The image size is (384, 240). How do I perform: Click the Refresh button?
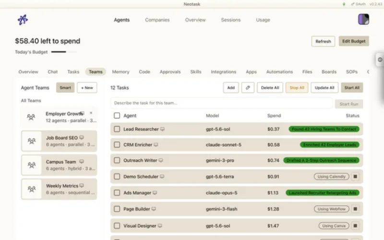pyautogui.click(x=323, y=41)
